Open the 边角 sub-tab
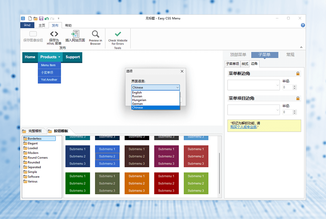Image resolution: width=326 pixels, height=219 pixels. (x=254, y=64)
